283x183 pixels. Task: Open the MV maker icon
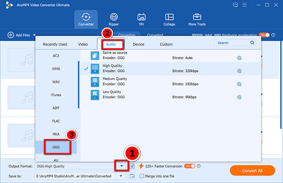141,17
